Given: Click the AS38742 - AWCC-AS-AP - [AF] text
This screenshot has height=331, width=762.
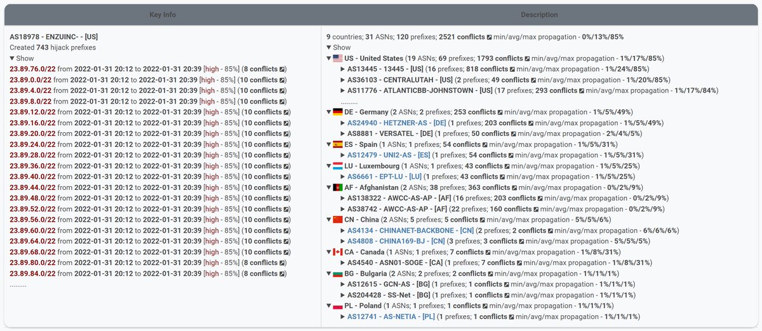Looking at the screenshot, I should pyautogui.click(x=399, y=210).
